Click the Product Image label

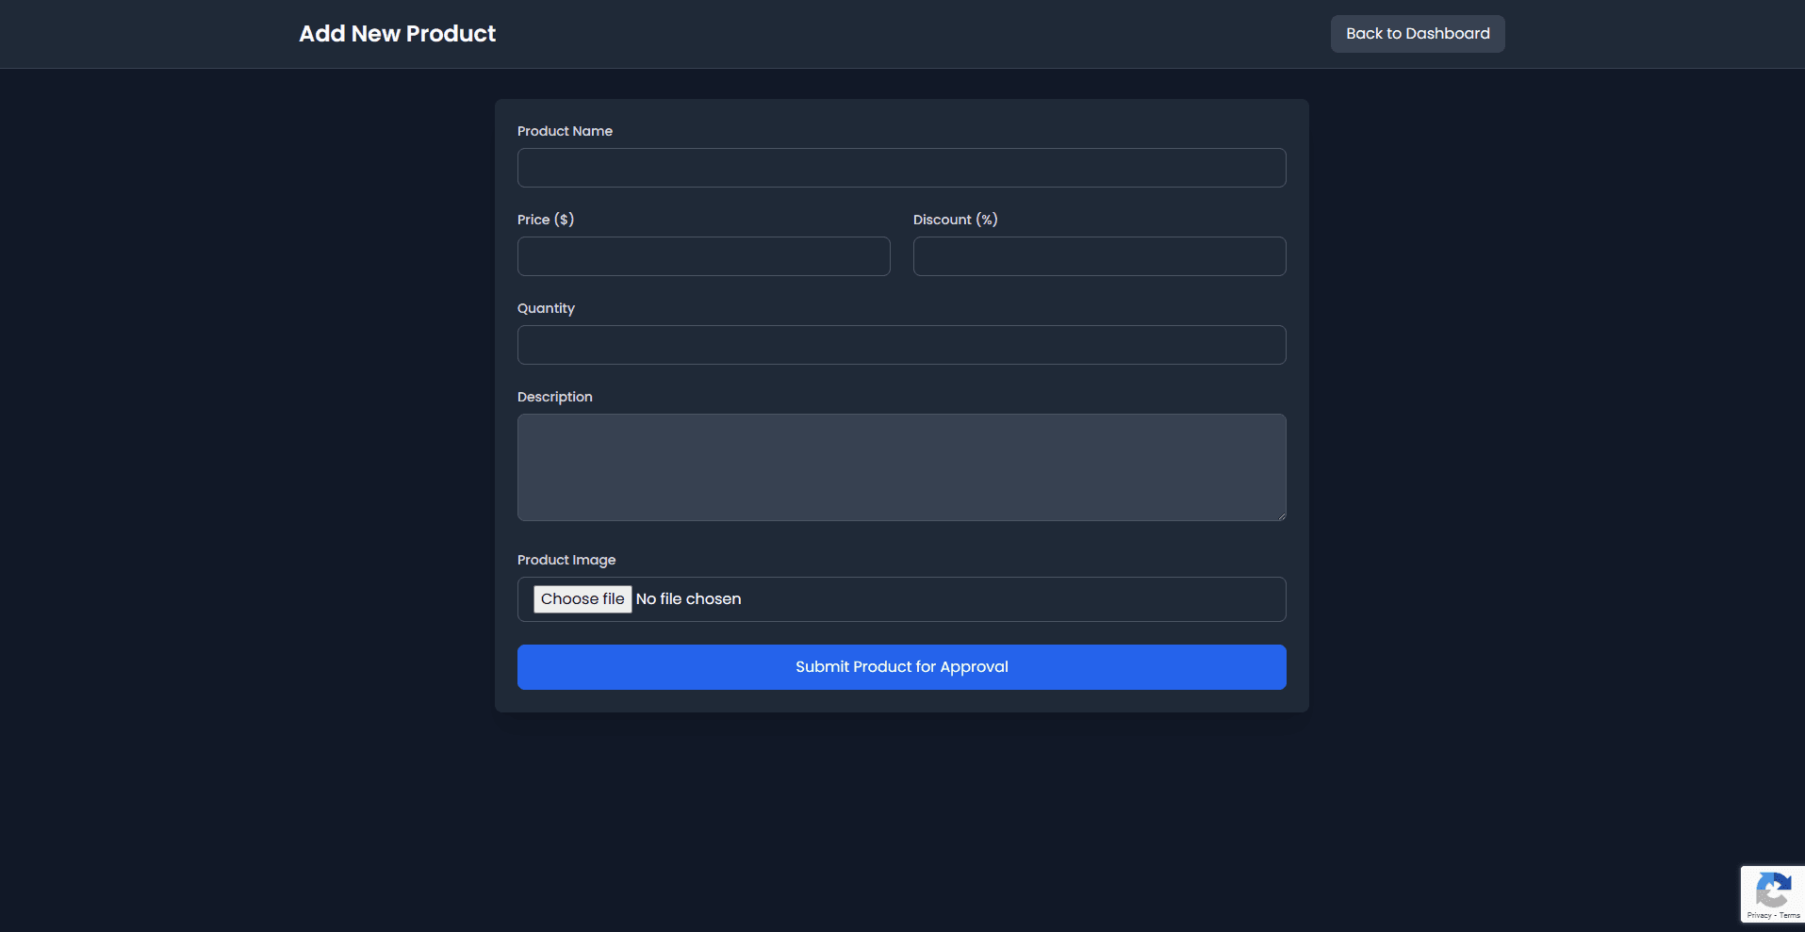point(566,560)
